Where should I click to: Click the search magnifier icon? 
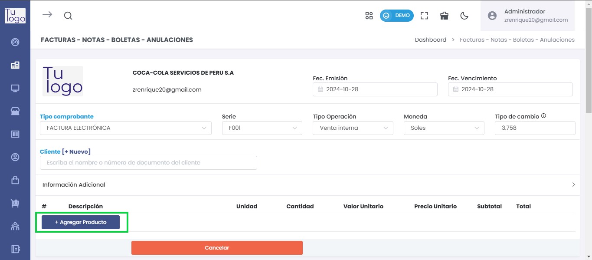tap(68, 16)
